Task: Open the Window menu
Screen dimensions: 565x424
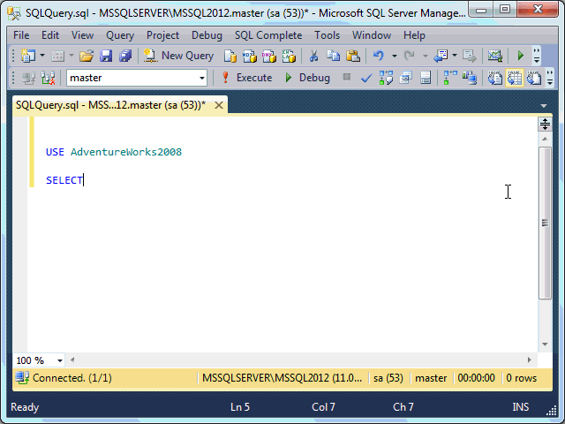Action: pyautogui.click(x=372, y=35)
